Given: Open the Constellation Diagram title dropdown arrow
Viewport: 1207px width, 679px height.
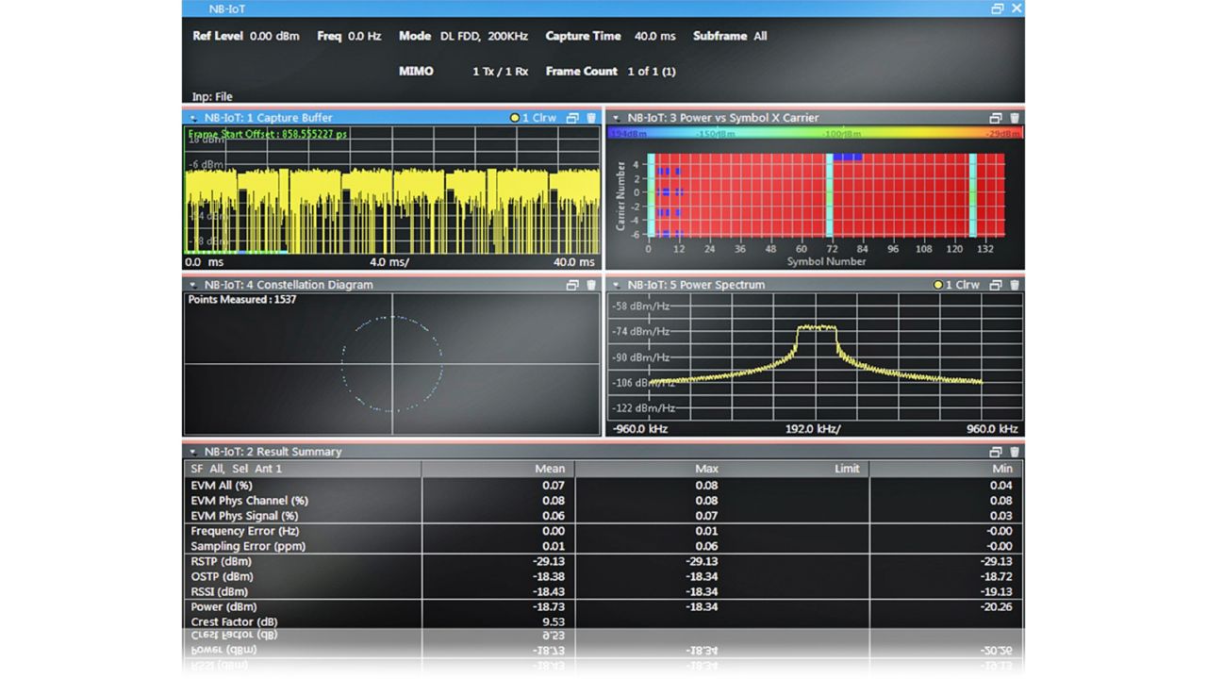Looking at the screenshot, I should pos(193,286).
